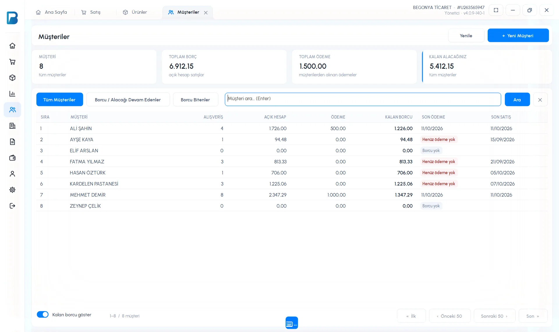Image resolution: width=559 pixels, height=332 pixels.
Task: Go to Sonraki 50 page
Action: 495,316
